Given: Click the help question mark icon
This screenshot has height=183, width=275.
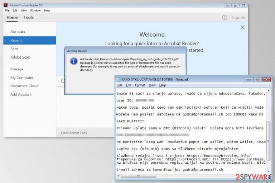Looking at the screenshot, I should click(x=225, y=18).
